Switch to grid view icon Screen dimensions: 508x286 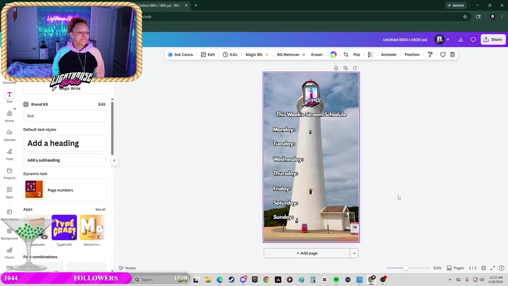(x=483, y=268)
